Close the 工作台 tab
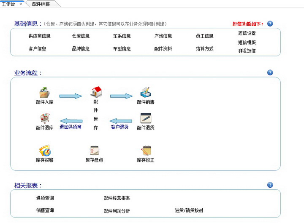 [21, 4]
